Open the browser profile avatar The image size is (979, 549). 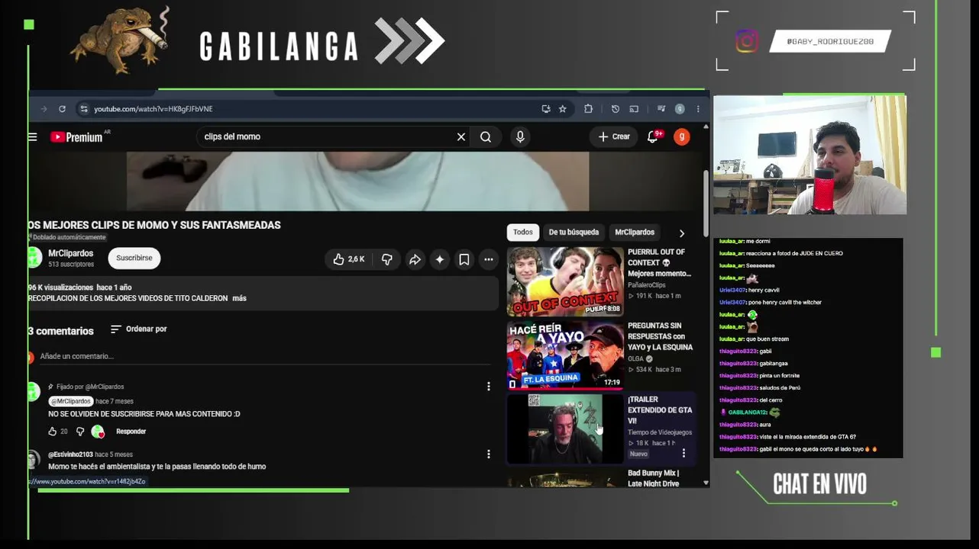680,109
